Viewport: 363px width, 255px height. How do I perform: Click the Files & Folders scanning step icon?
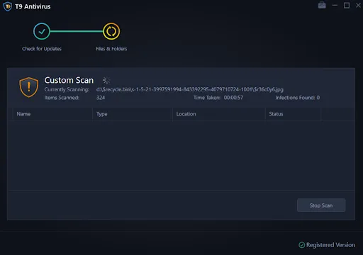pyautogui.click(x=111, y=31)
